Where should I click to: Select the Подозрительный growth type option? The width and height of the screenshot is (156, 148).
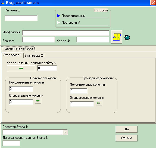(x=74, y=16)
